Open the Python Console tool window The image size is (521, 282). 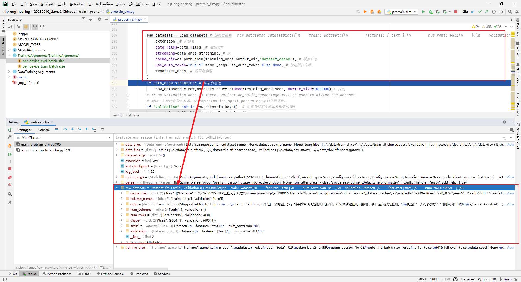point(110,274)
